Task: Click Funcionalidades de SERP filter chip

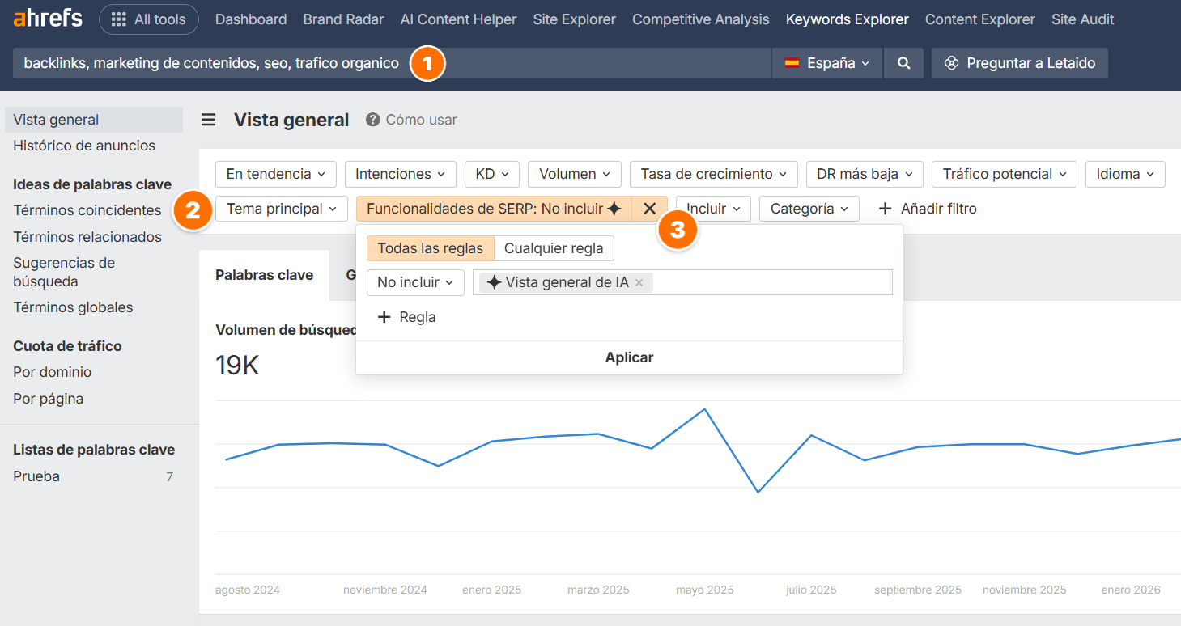Action: [494, 209]
